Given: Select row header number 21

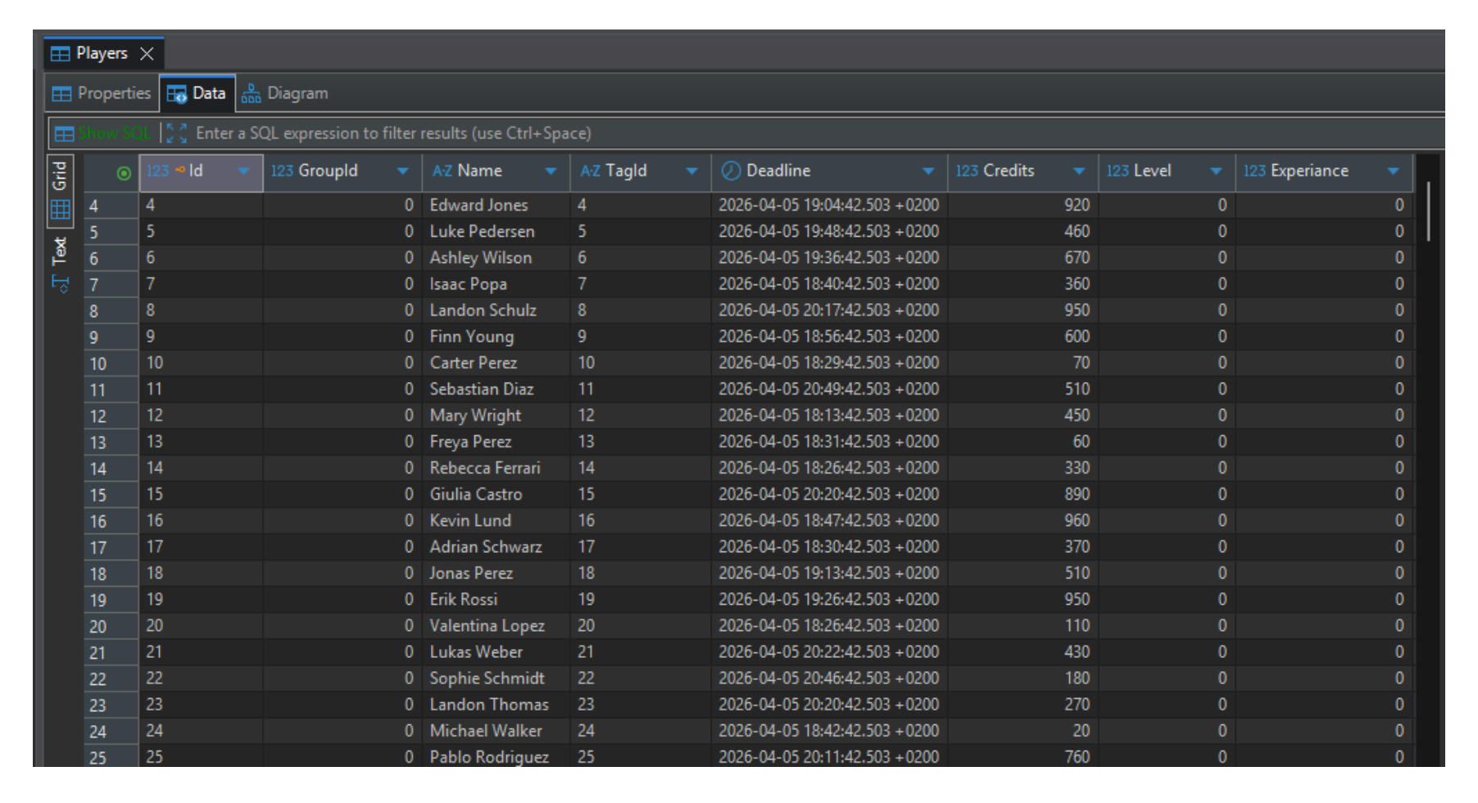Looking at the screenshot, I should point(111,653).
